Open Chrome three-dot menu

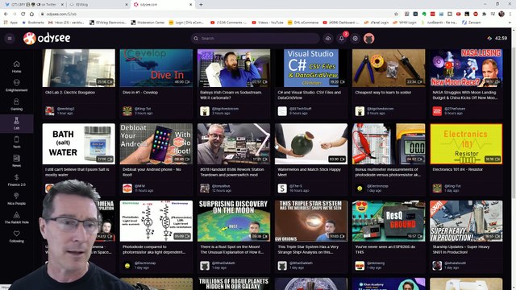tap(510, 14)
